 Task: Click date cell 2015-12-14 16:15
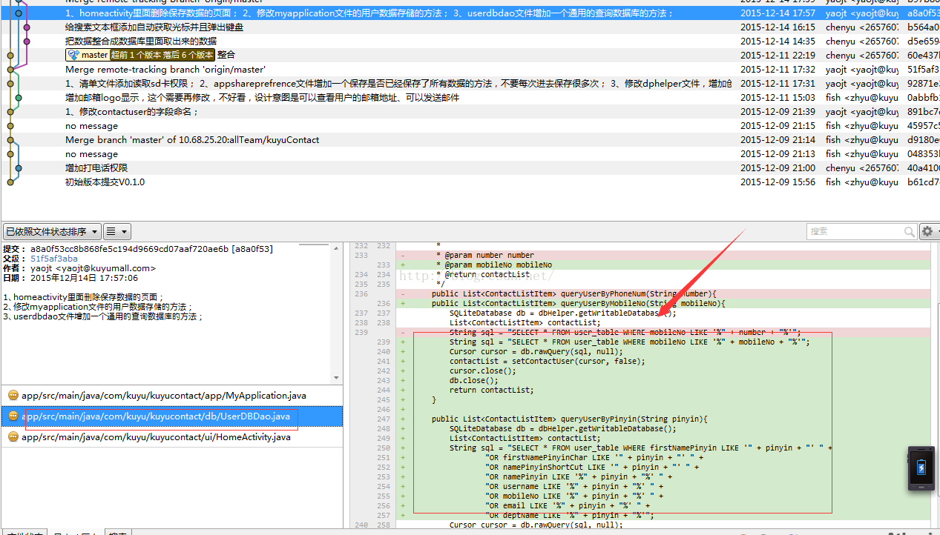(x=778, y=27)
